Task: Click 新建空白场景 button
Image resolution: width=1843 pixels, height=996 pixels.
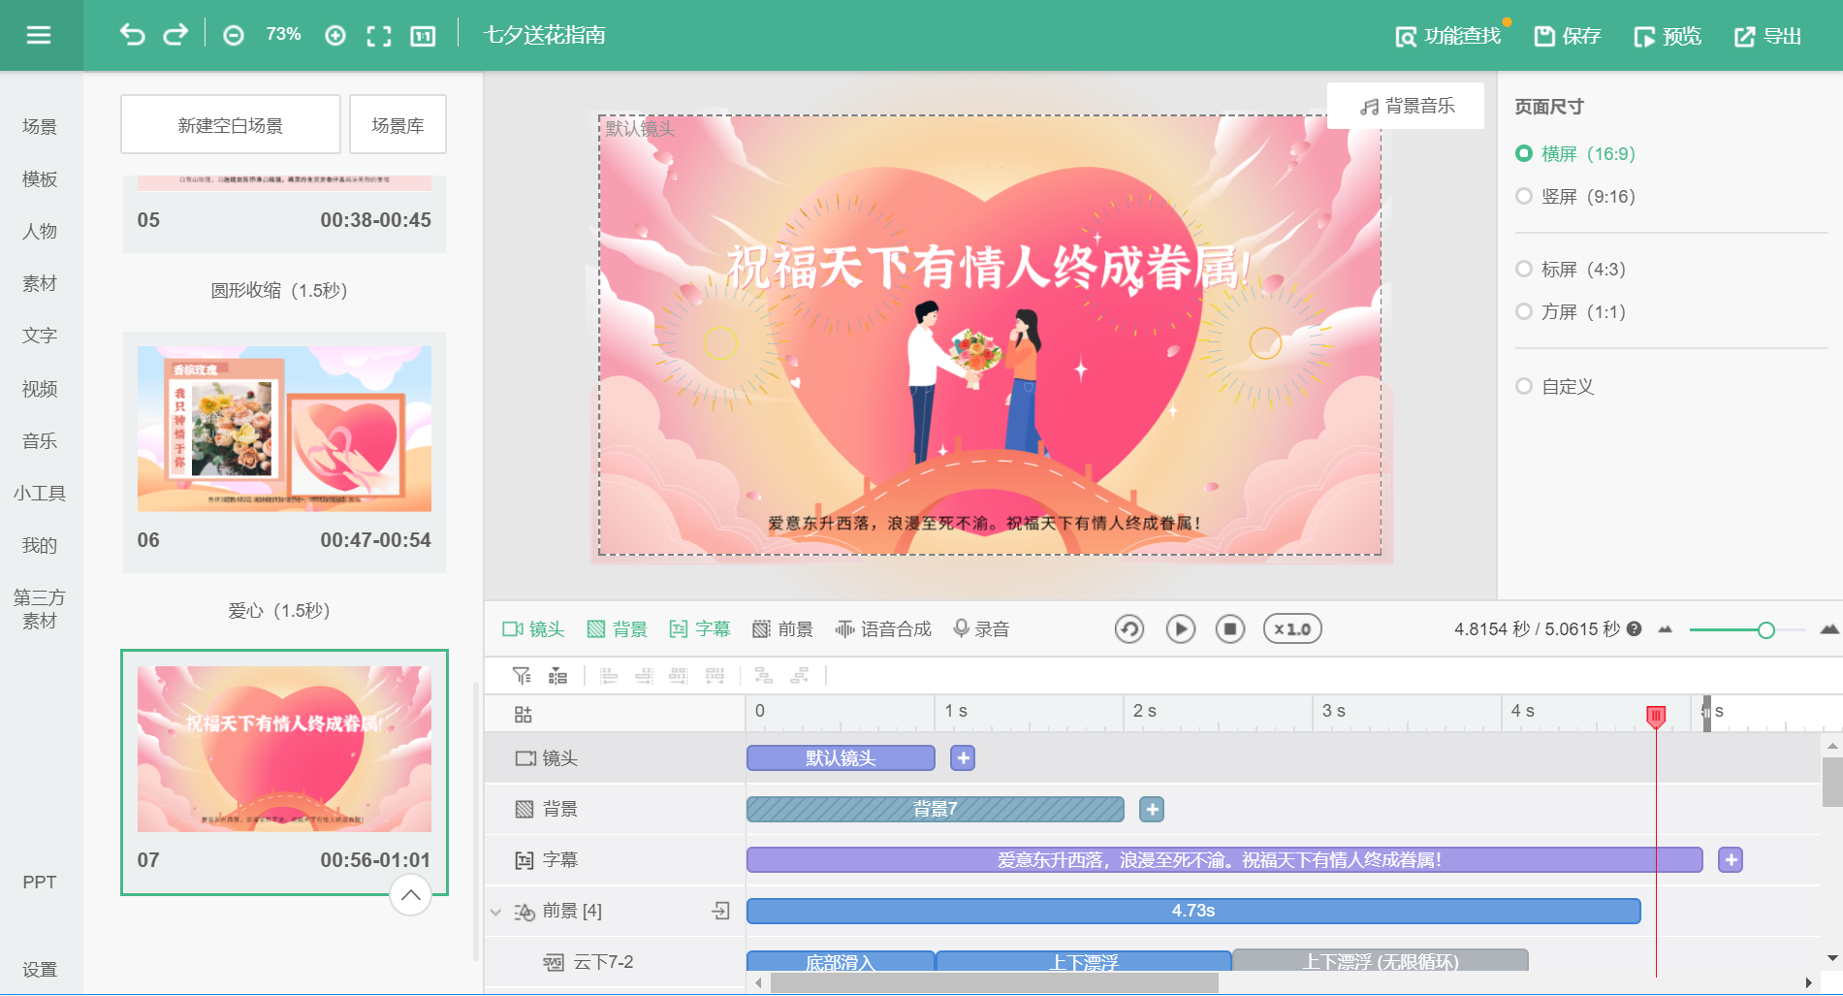Action: tap(231, 125)
